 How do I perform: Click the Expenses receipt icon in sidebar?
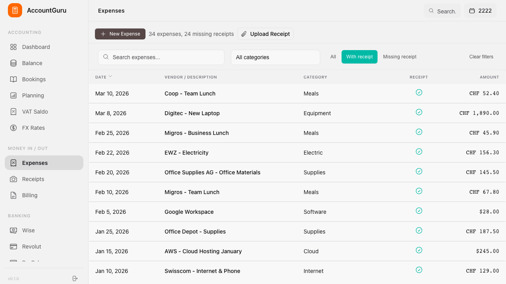[13, 163]
